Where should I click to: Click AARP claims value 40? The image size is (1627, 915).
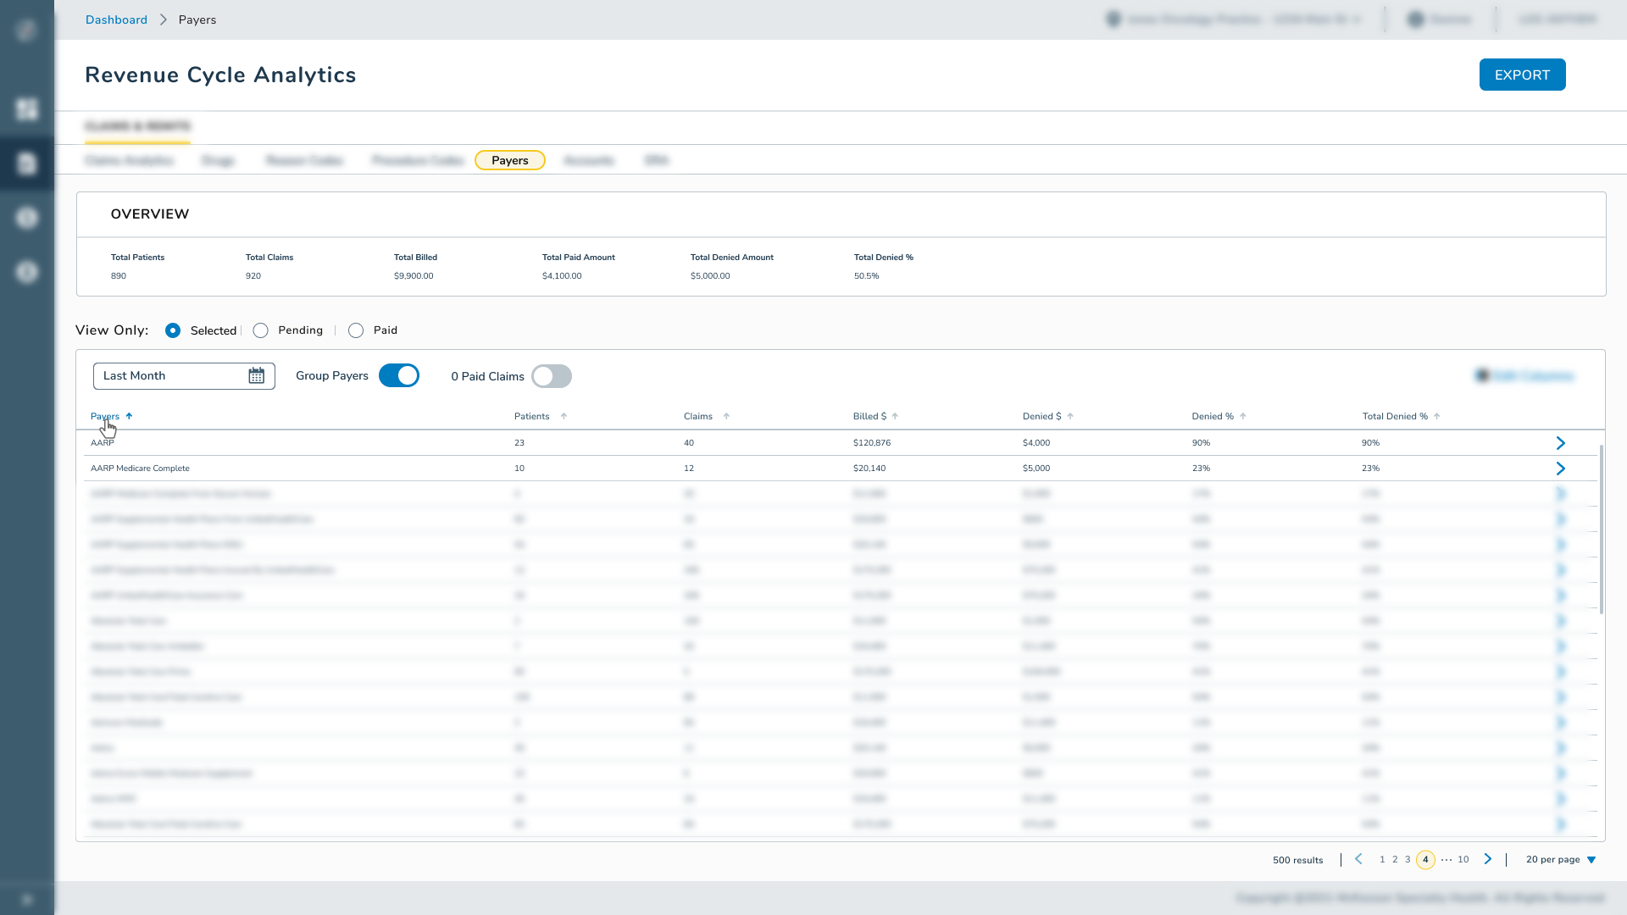click(689, 443)
